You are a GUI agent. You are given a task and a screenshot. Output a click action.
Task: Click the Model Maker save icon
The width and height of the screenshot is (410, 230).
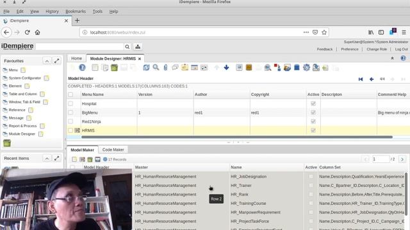point(97,159)
